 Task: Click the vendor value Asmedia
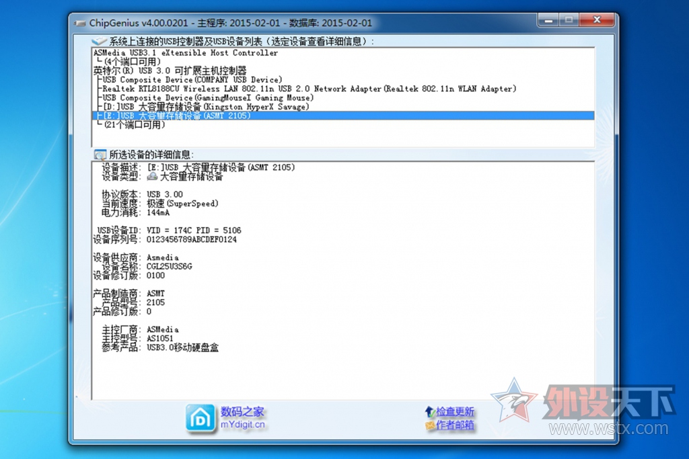(163, 257)
